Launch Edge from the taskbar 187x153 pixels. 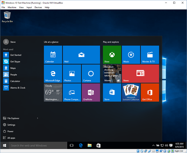click(x=81, y=145)
